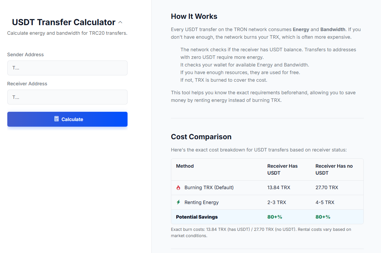Viewport: 381px width, 253px height.
Task: Click the Receiver Has no USDT column header
Action: click(x=334, y=169)
